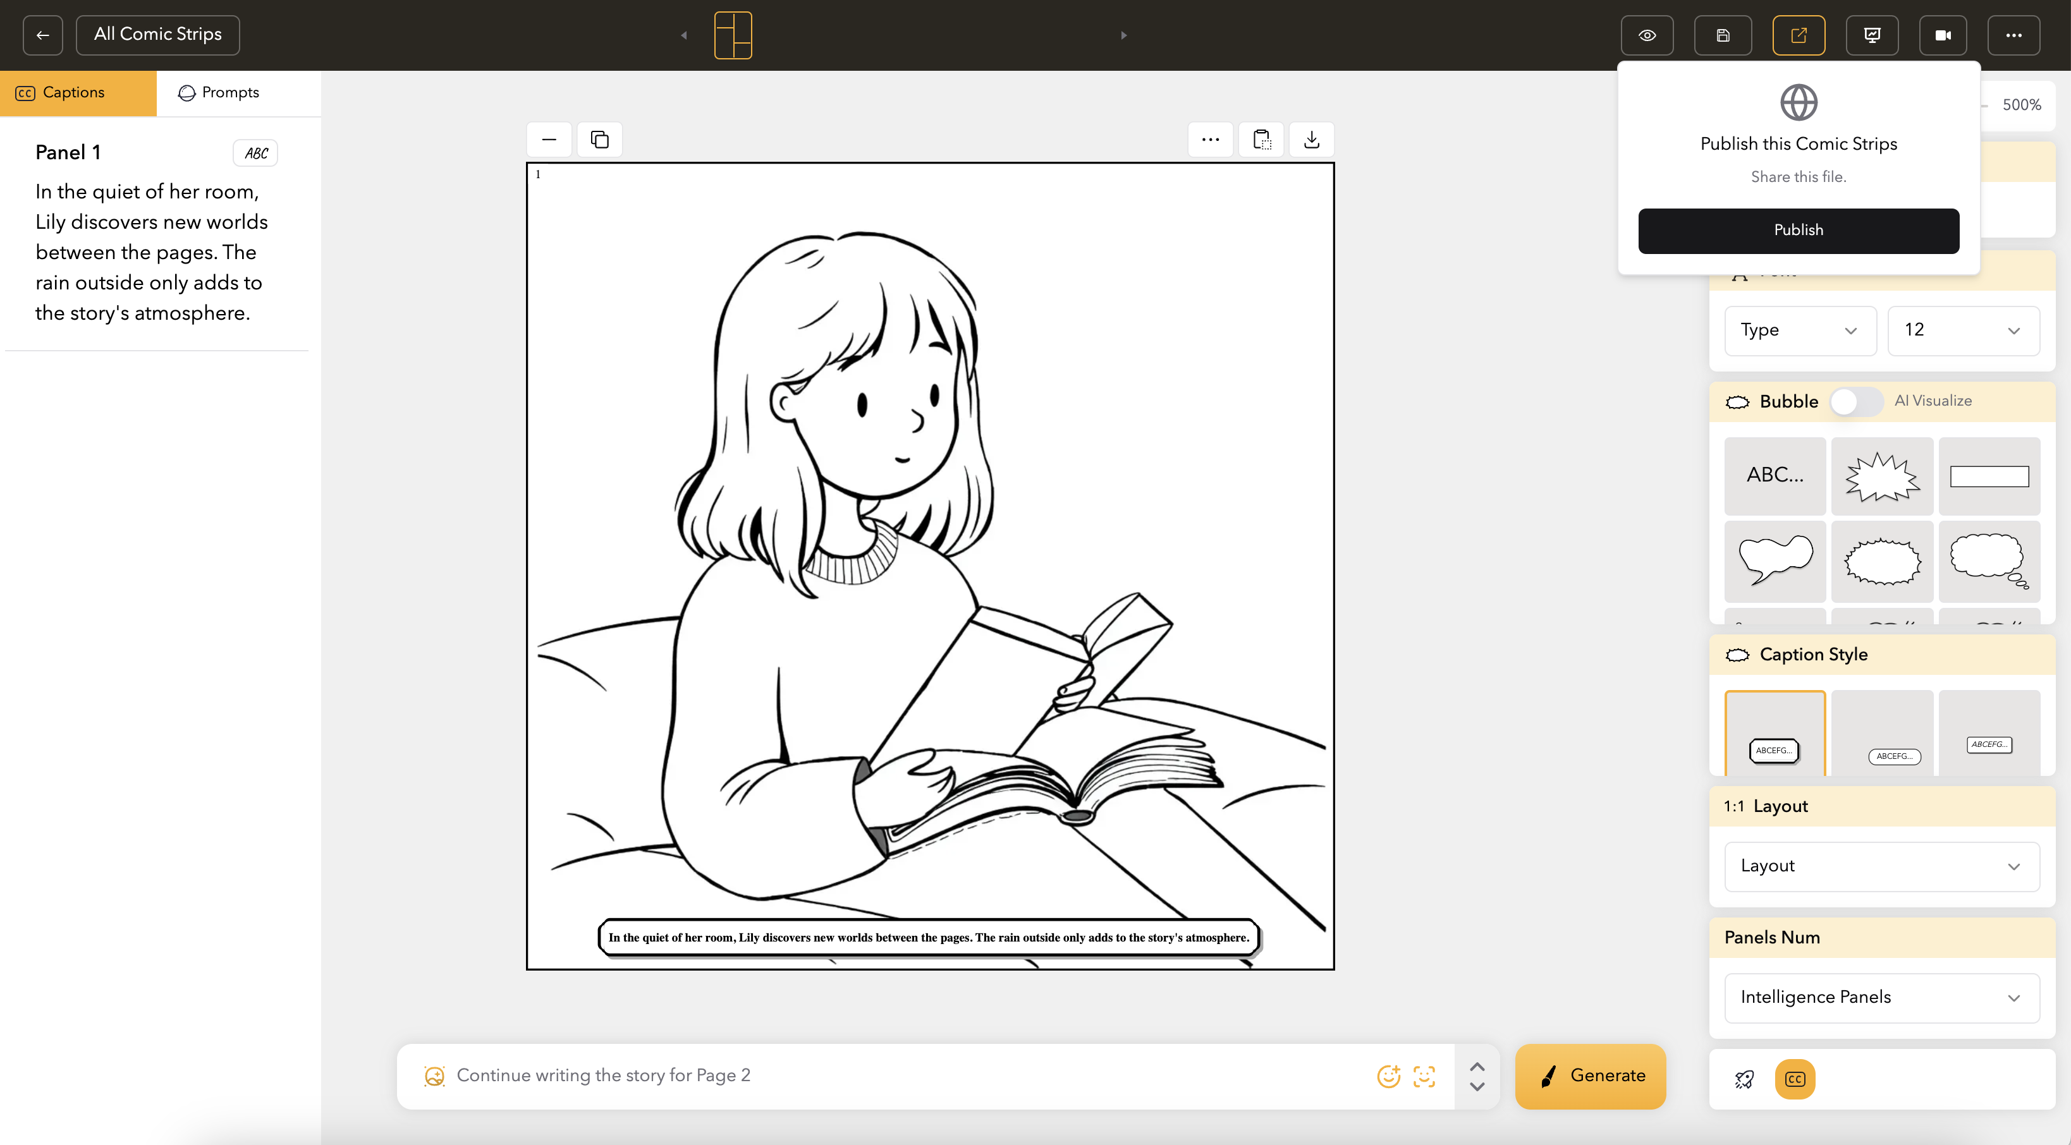Click the 500% zoom value
This screenshot has height=1145, width=2071.
(2021, 104)
